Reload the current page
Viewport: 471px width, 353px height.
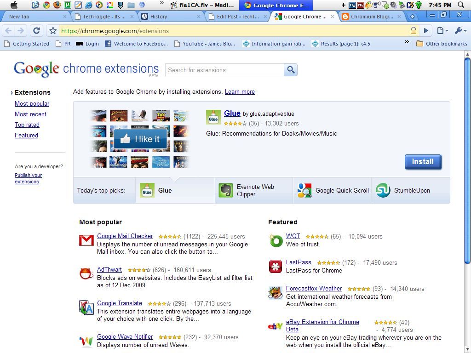point(37,31)
